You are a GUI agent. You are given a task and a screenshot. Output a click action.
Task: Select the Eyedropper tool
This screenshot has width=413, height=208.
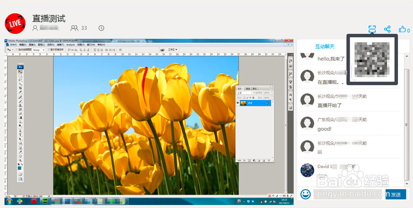[20, 152]
